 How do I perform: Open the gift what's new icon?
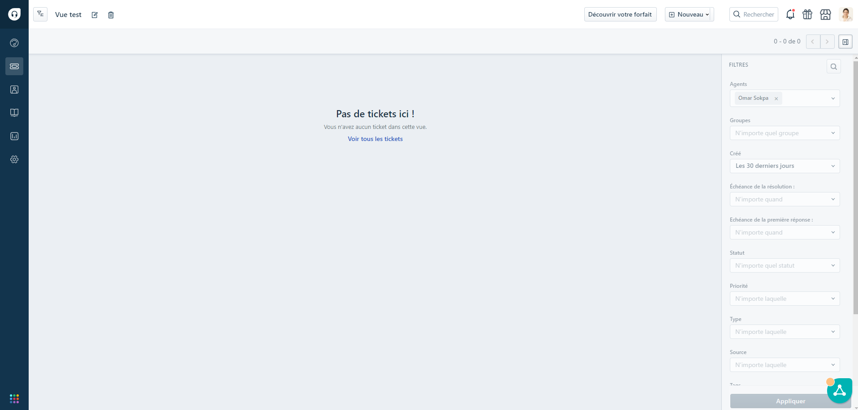click(x=807, y=14)
